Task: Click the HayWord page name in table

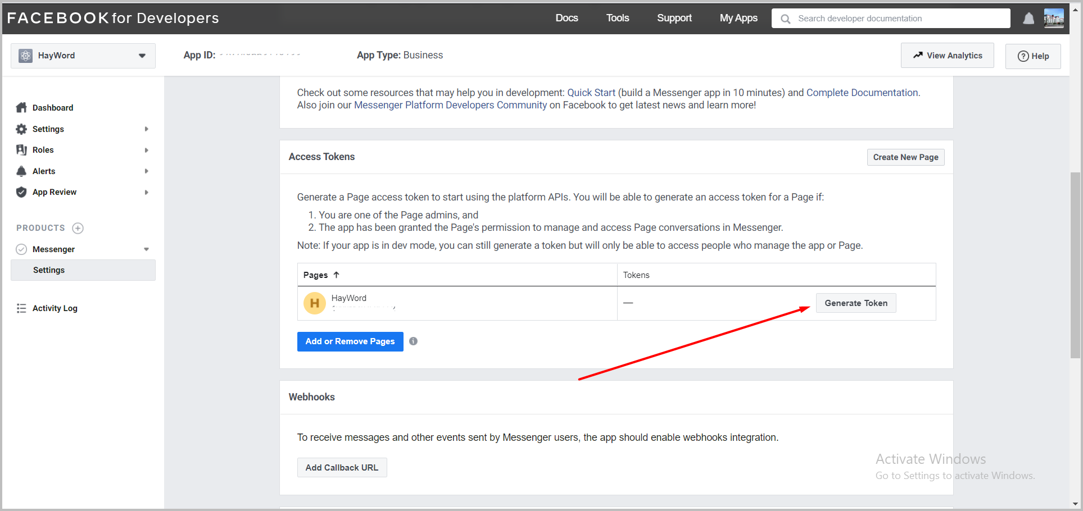Action: 349,298
